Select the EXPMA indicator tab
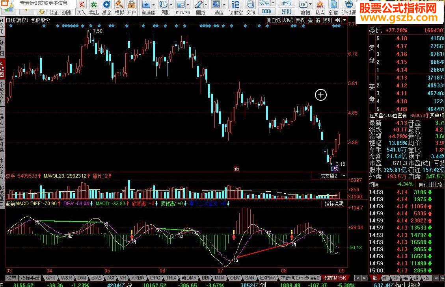Screen dimensions: 445x287 click(x=268, y=278)
